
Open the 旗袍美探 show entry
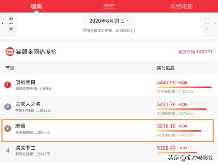109,85
